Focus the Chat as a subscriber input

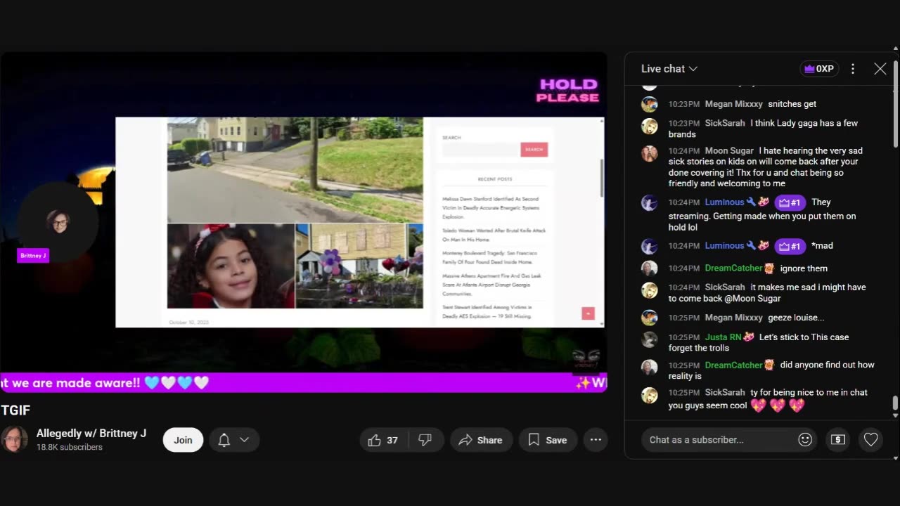[719, 440]
